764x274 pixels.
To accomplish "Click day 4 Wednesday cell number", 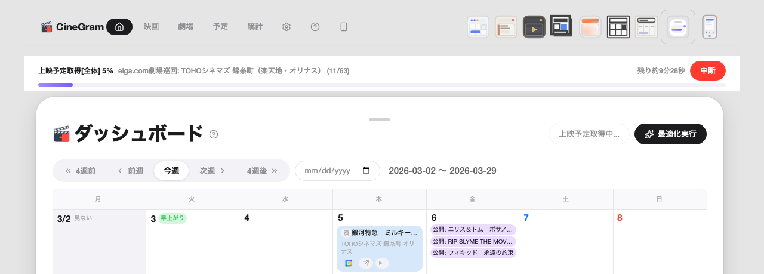I will [x=247, y=218].
